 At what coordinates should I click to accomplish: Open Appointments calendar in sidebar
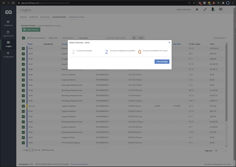[8, 34]
